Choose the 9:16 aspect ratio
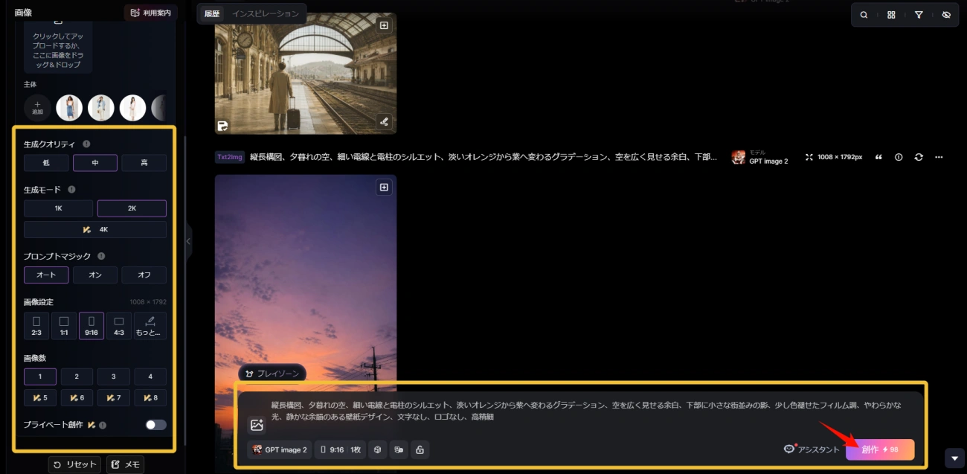 (x=91, y=326)
